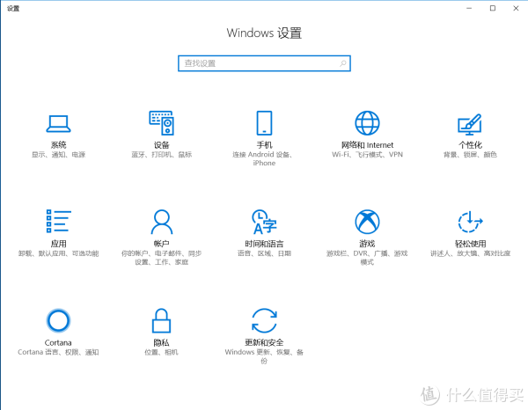Open the 应用 list icon
Image resolution: width=528 pixels, height=410 pixels.
59,221
